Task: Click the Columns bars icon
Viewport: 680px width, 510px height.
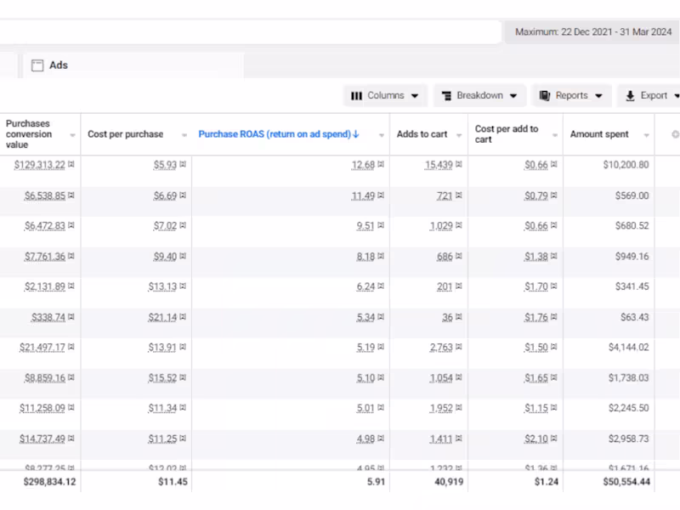Action: [356, 96]
